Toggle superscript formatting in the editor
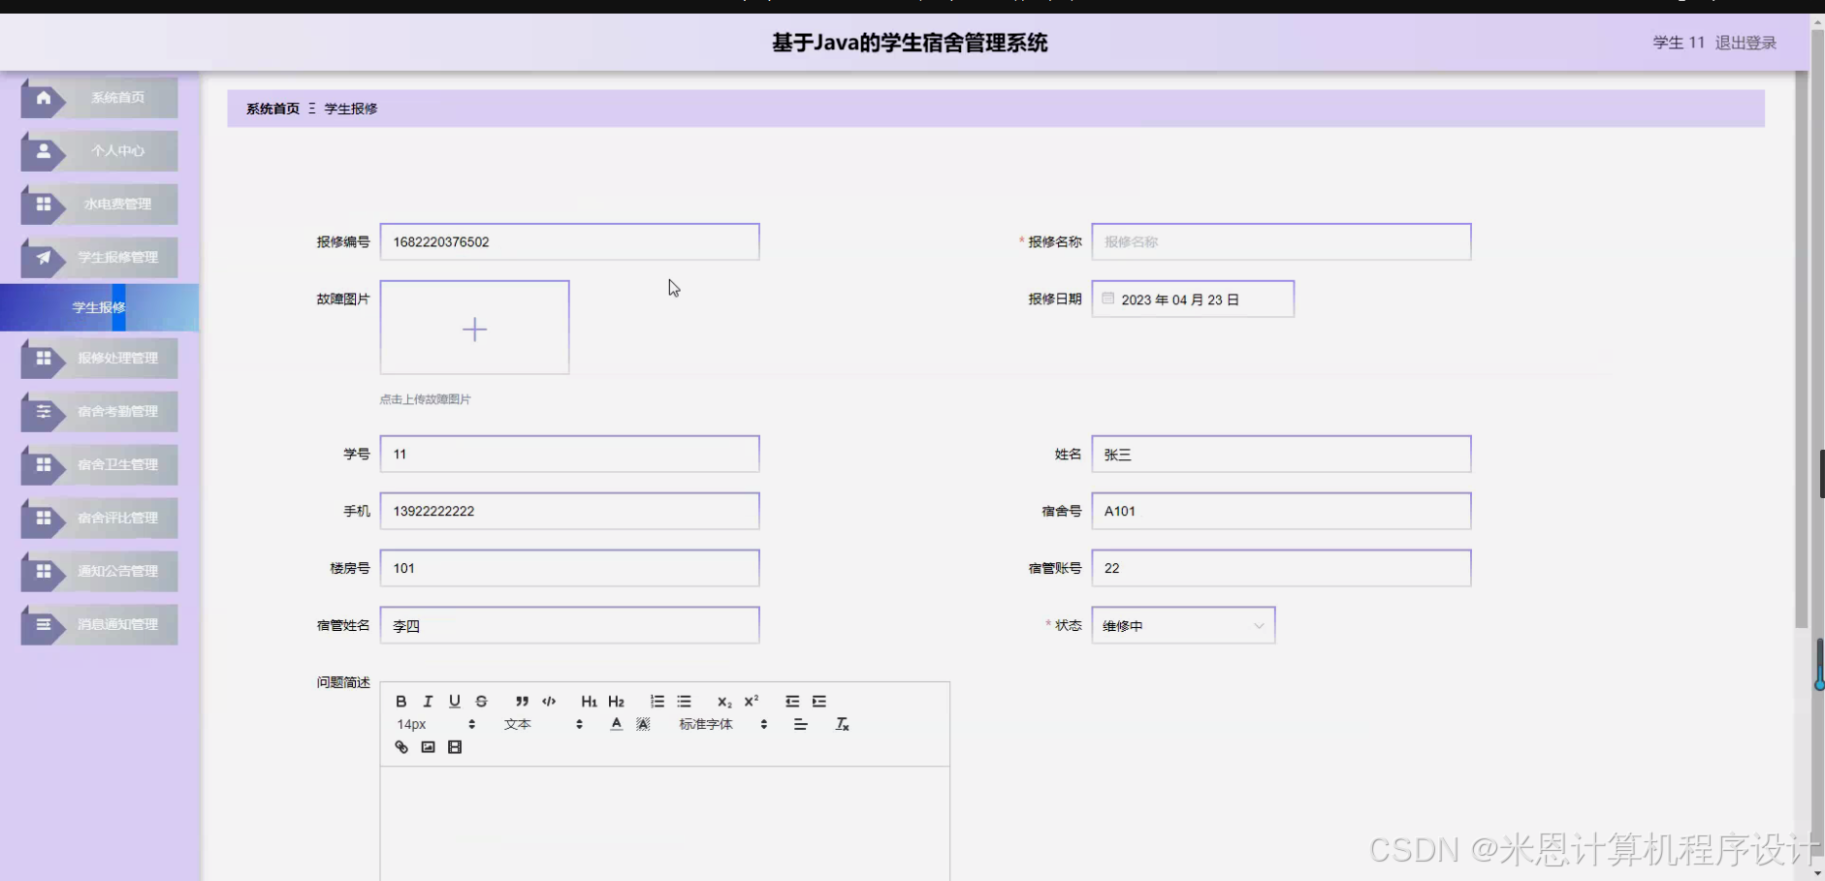Viewport: 1825px width, 881px height. click(752, 701)
